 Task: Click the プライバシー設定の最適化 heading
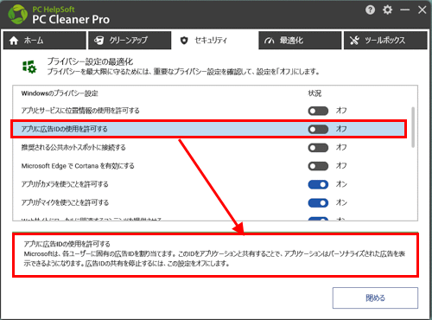click(90, 61)
